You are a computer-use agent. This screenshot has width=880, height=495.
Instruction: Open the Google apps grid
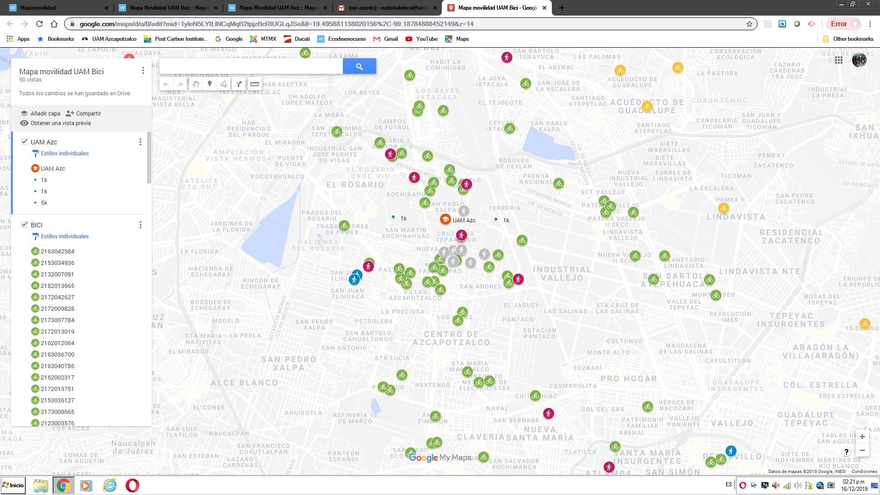pos(839,60)
